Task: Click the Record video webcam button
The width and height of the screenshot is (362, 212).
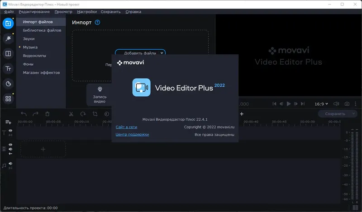Action: coord(100,95)
